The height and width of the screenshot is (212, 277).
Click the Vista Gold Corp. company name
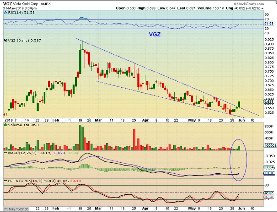click(x=26, y=4)
